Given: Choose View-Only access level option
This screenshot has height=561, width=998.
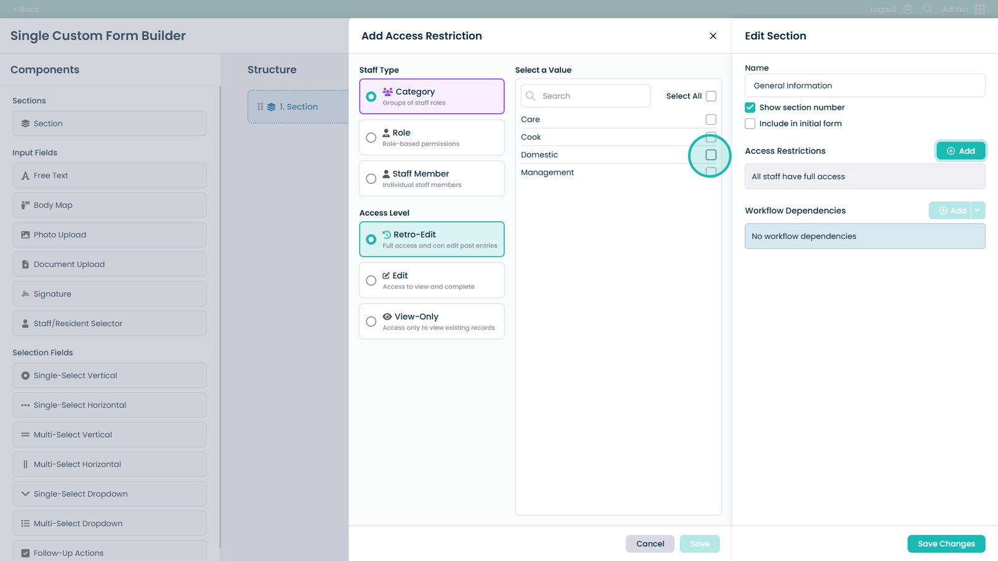Looking at the screenshot, I should click(x=371, y=322).
